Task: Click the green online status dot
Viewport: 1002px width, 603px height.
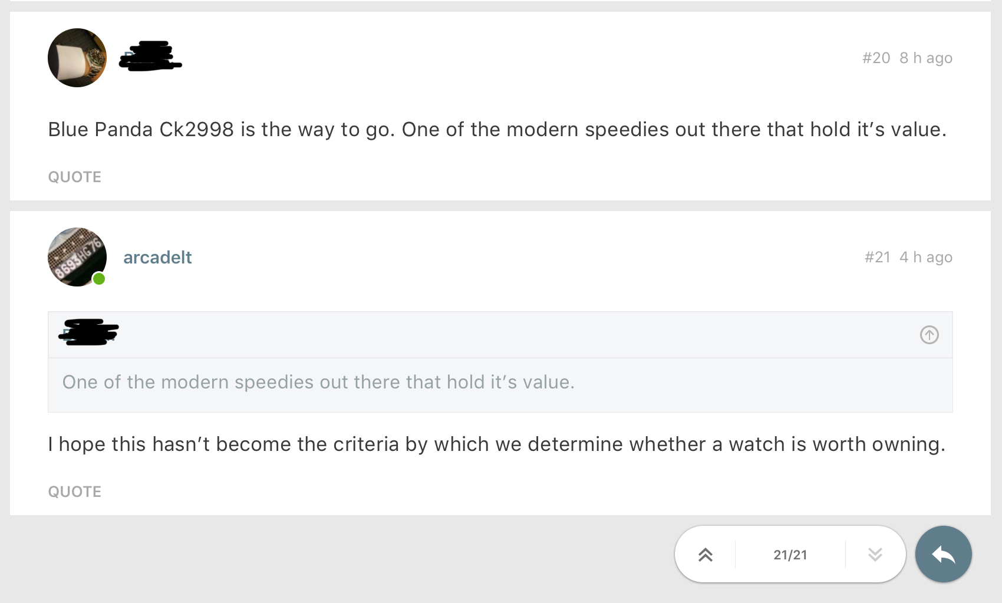Action: click(x=99, y=279)
